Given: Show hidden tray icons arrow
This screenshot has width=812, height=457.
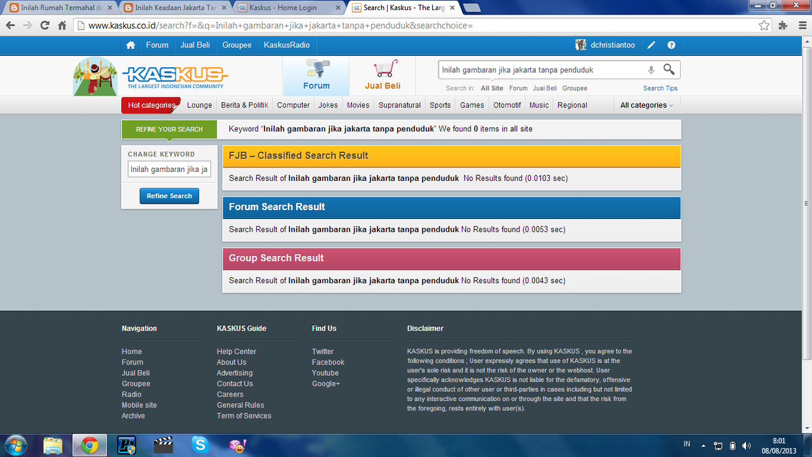Looking at the screenshot, I should (703, 446).
